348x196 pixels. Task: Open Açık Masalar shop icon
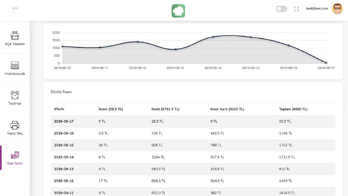(15, 36)
